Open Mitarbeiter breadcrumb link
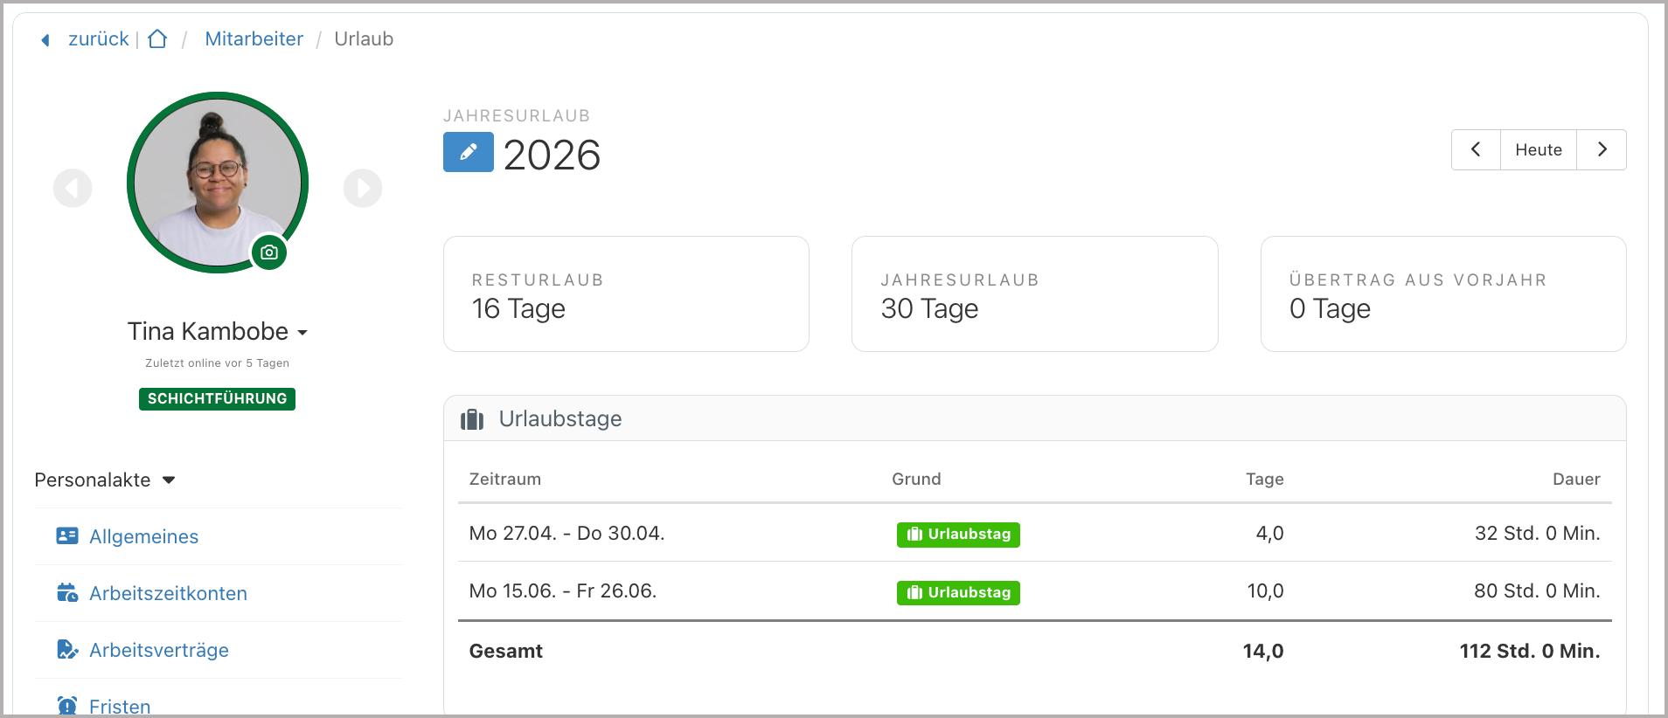1668x718 pixels. pos(254,39)
